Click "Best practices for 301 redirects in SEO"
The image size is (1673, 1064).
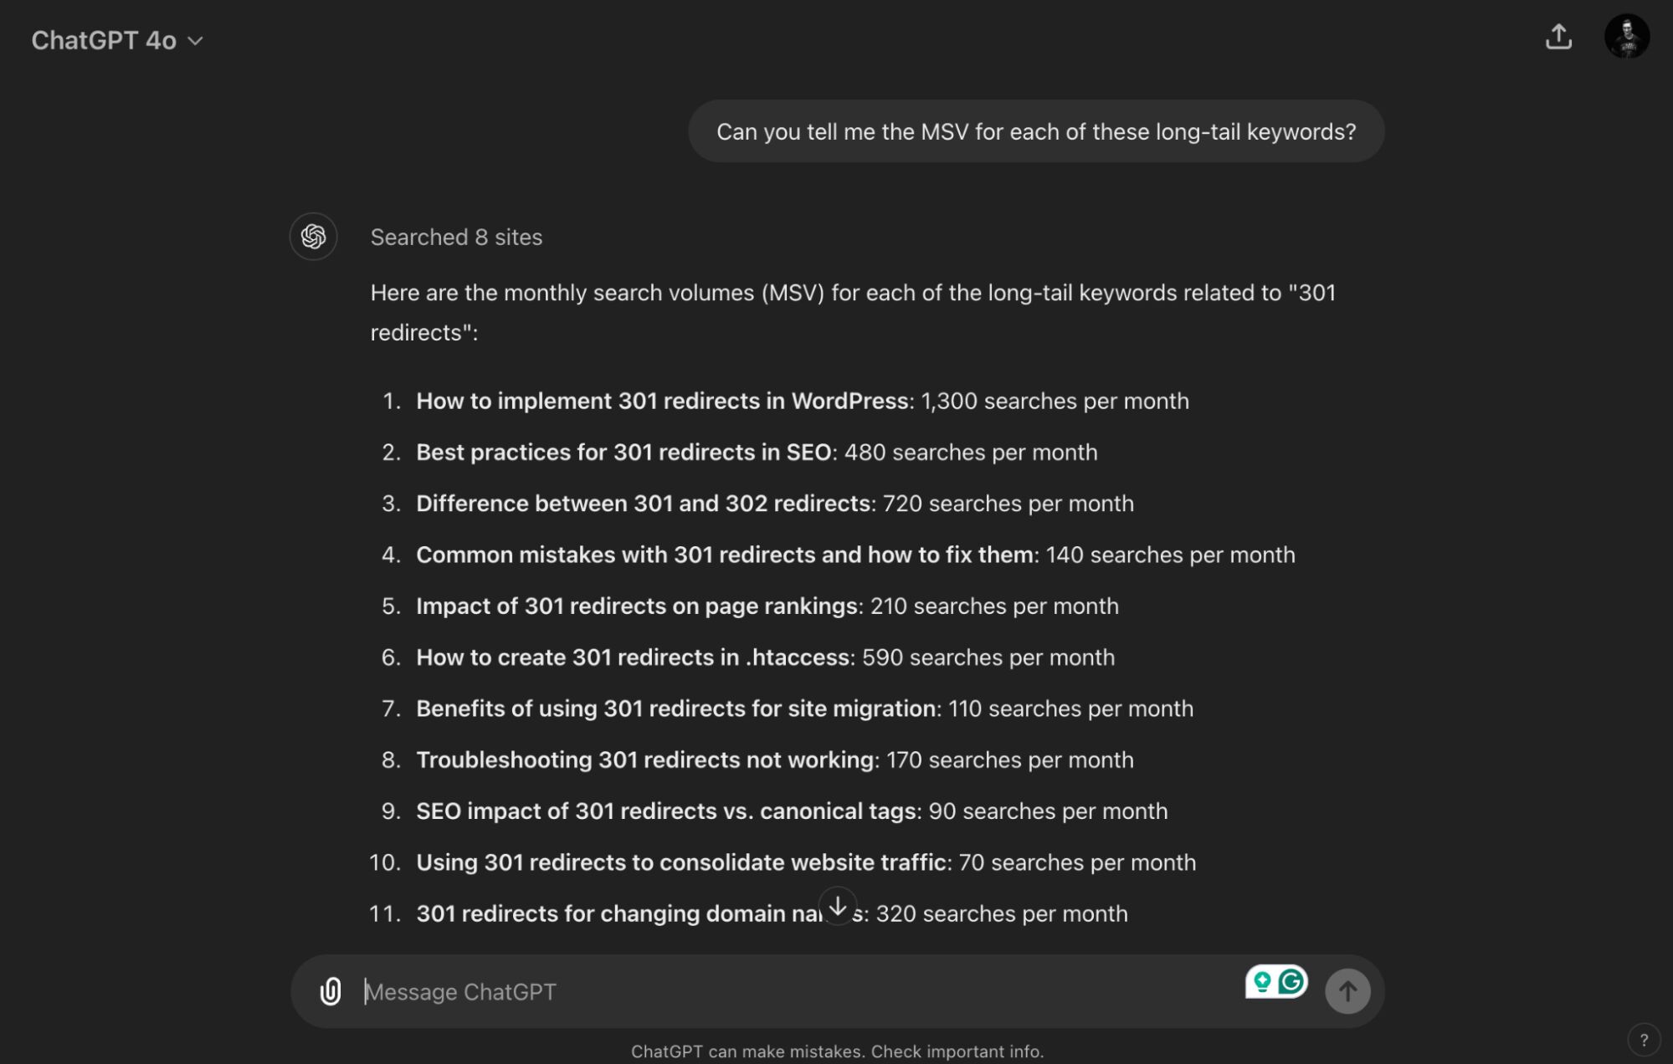pos(624,453)
